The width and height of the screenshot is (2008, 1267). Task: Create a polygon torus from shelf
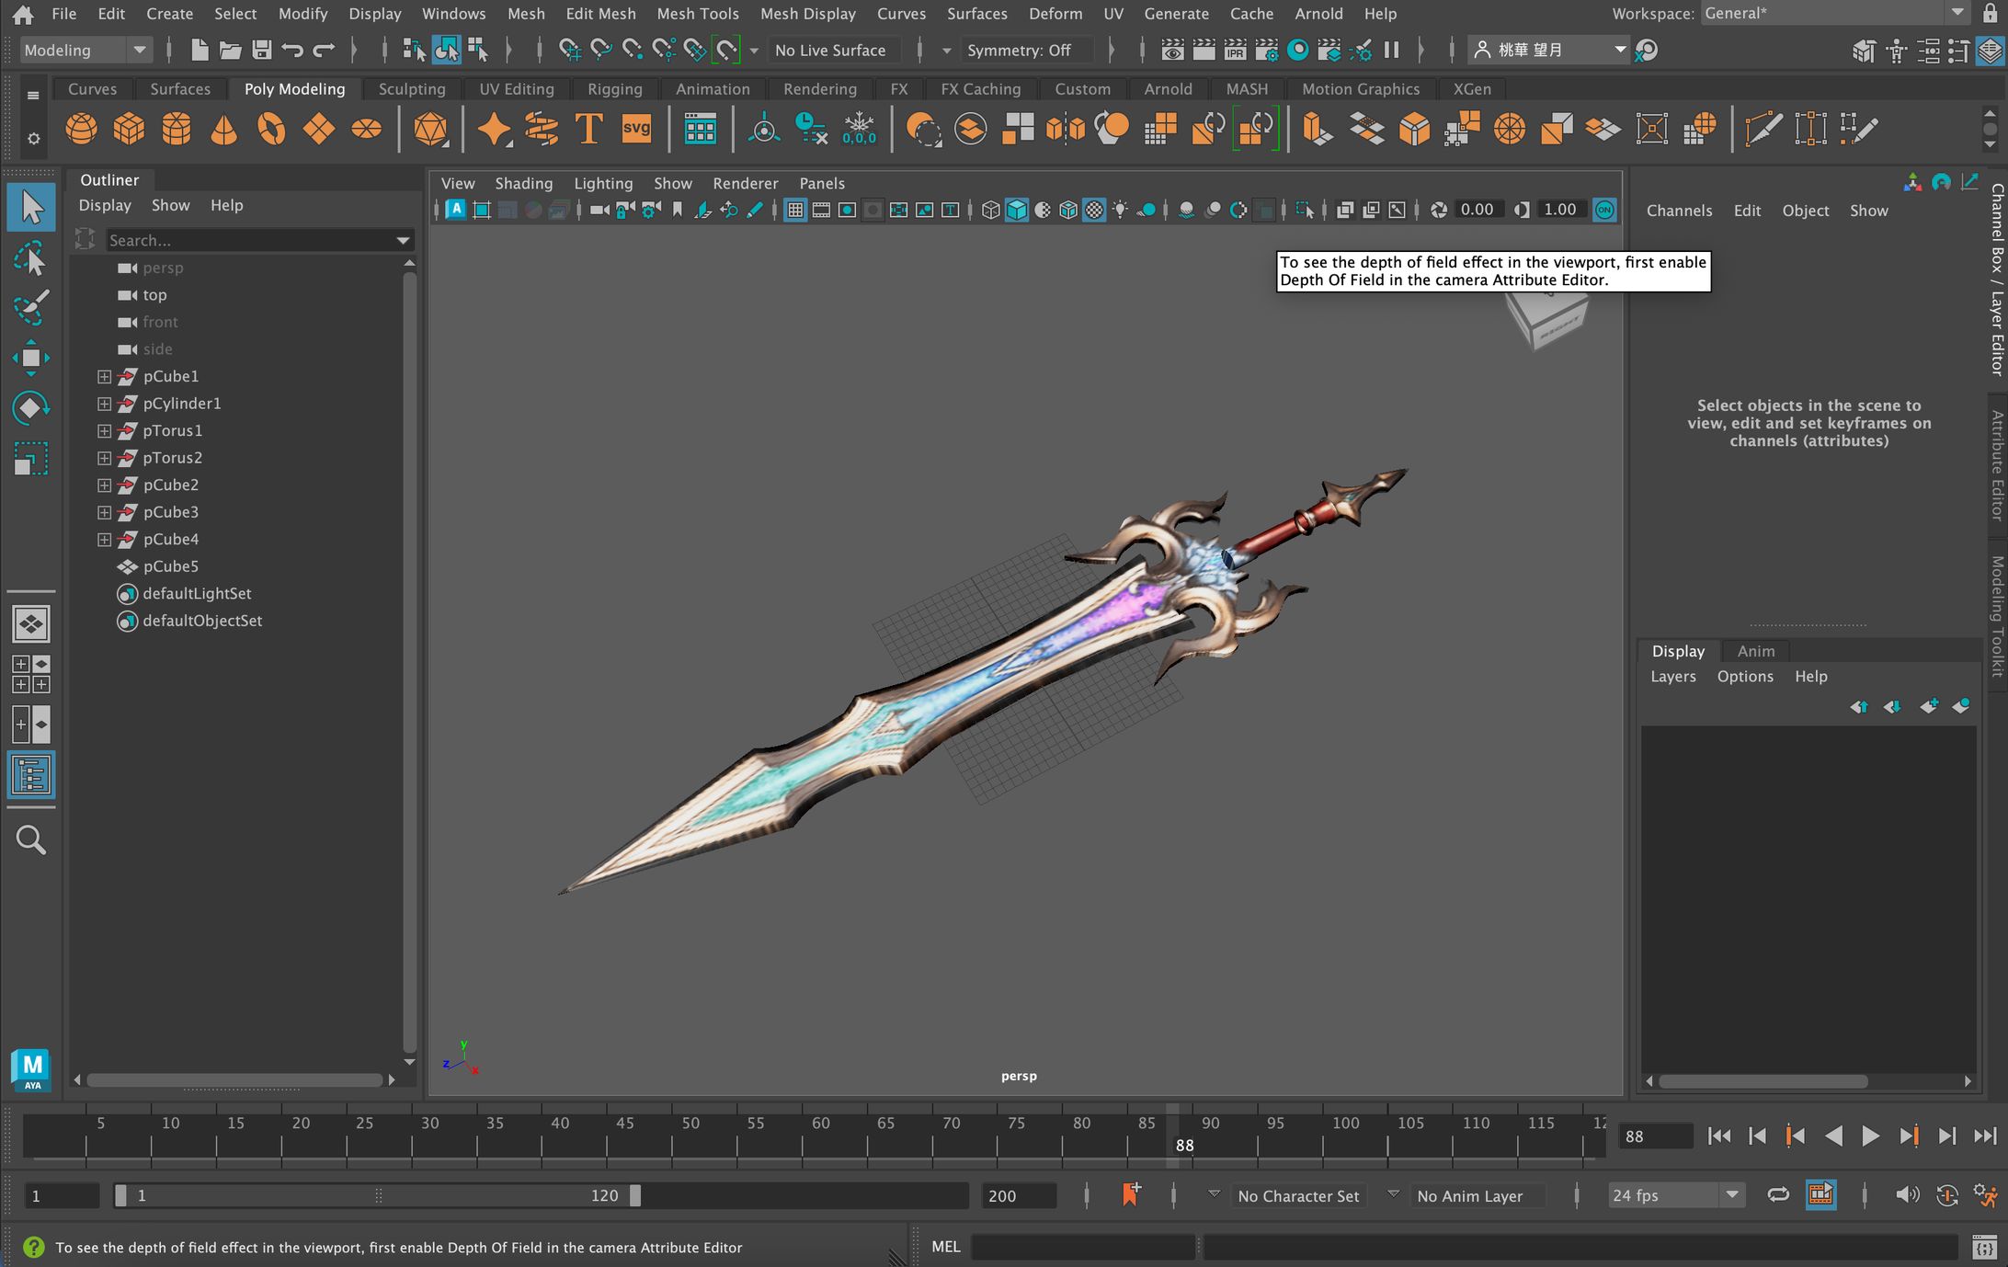coord(271,129)
